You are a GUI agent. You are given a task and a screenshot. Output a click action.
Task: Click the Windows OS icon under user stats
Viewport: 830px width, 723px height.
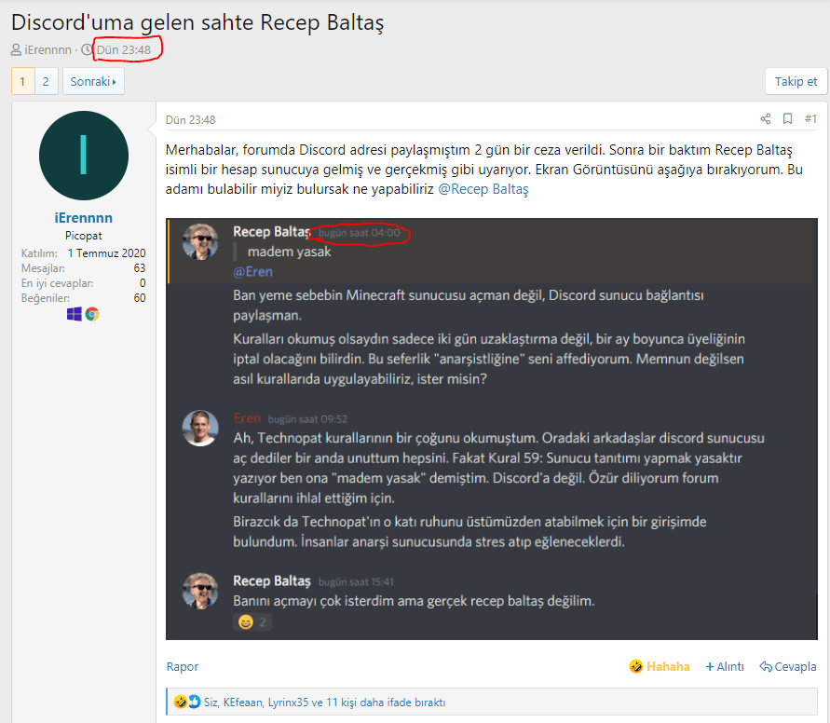click(75, 314)
